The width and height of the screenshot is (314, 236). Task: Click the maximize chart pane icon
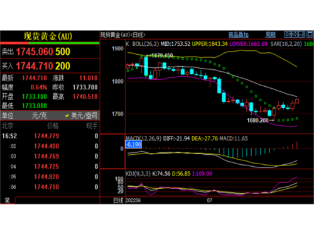pyautogui.click(x=310, y=34)
